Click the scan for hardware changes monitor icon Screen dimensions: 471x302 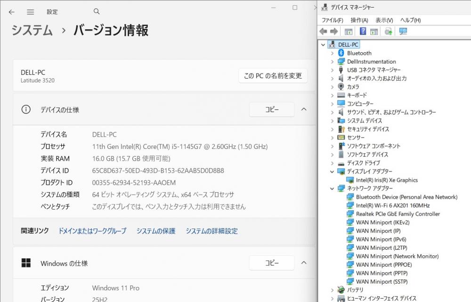403,32
